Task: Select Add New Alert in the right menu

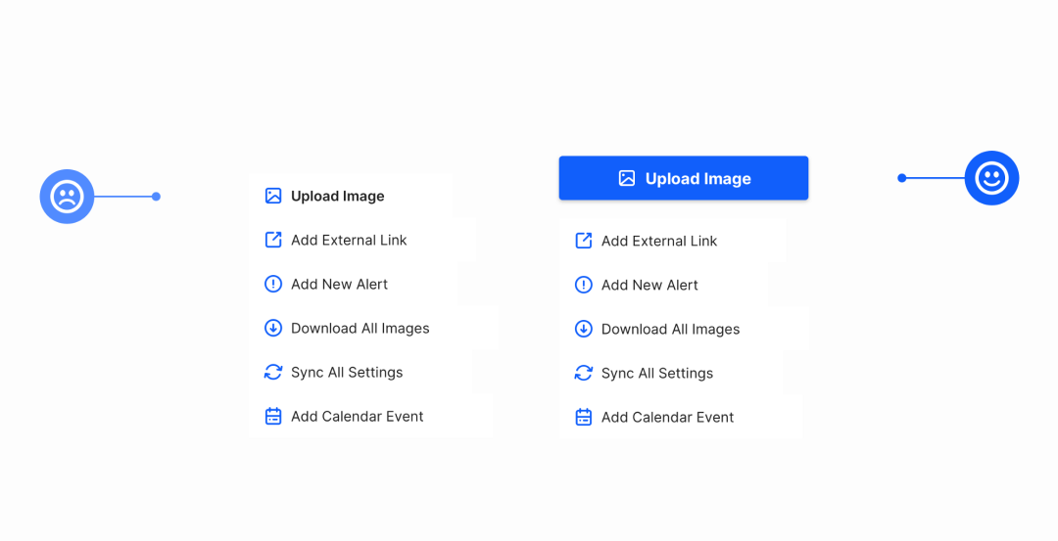Action: (x=649, y=285)
